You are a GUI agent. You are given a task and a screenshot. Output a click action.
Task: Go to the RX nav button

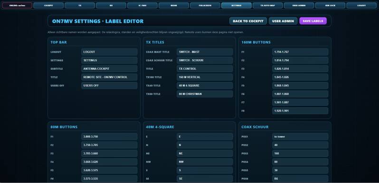pyautogui.click(x=111, y=5)
